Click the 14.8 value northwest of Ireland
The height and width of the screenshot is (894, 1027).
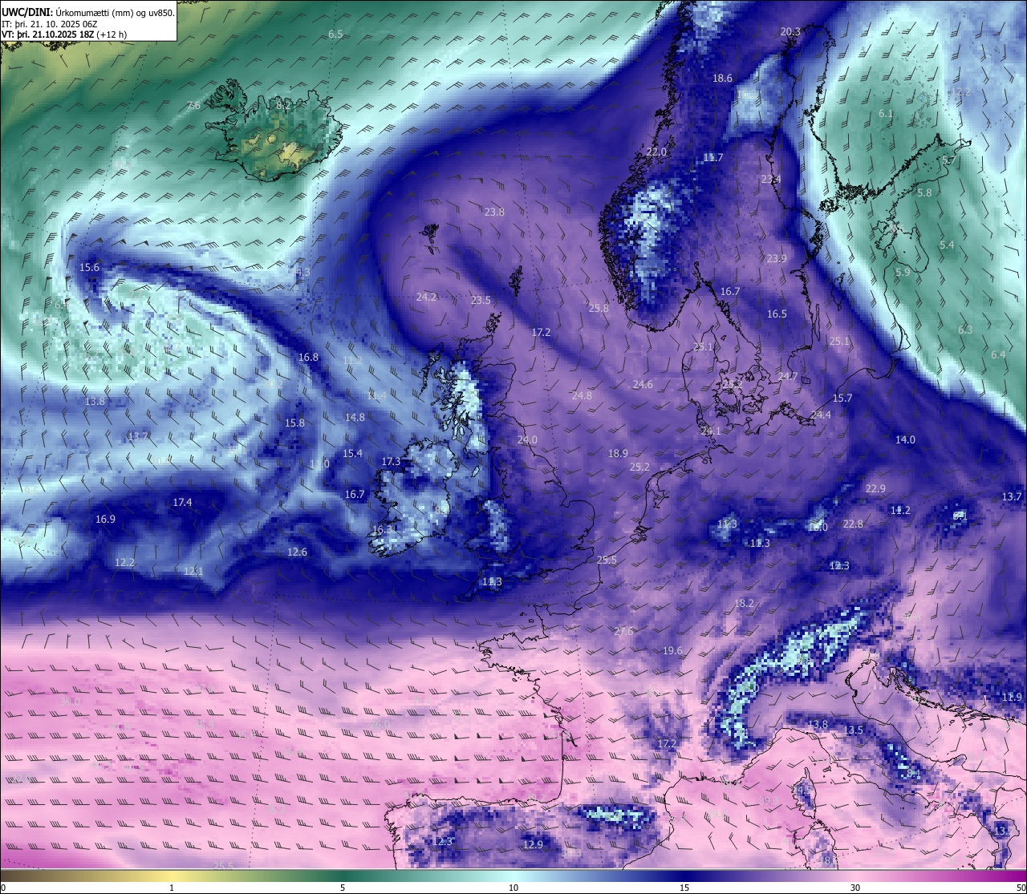coord(355,418)
